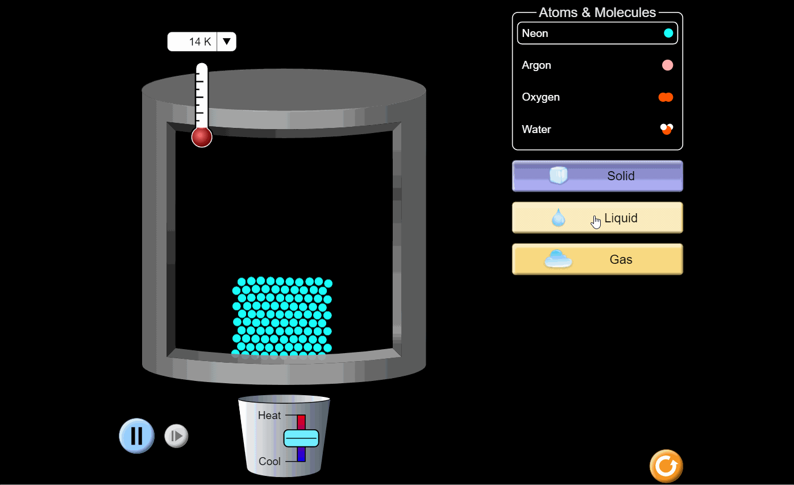Click the Atoms & Molecules panel title
The height and width of the screenshot is (485, 794).
tap(597, 13)
